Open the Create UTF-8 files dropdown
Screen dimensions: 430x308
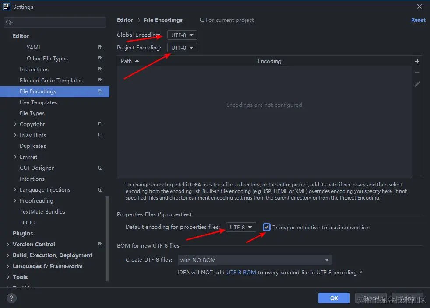255,260
